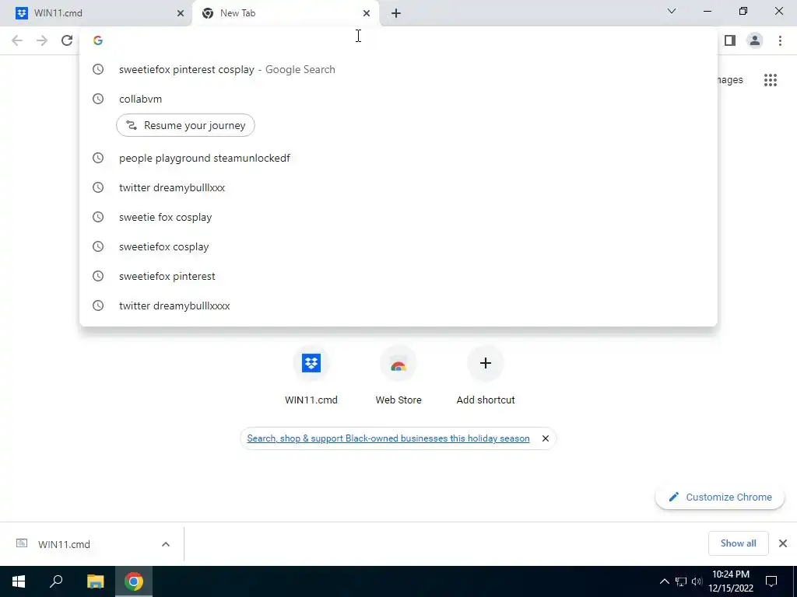Open the side panel icon

coord(730,40)
